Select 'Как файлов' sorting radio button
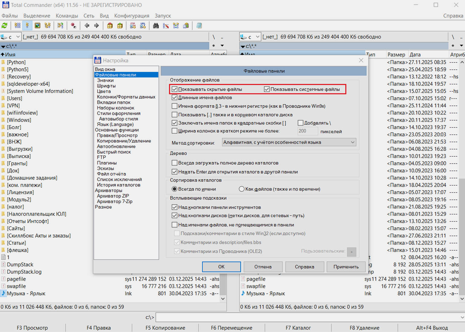Viewport: 465px width, 332px height. coord(242,189)
